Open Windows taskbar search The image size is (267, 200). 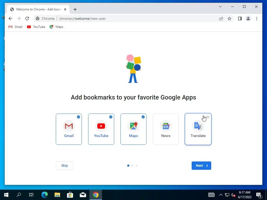[19, 195]
